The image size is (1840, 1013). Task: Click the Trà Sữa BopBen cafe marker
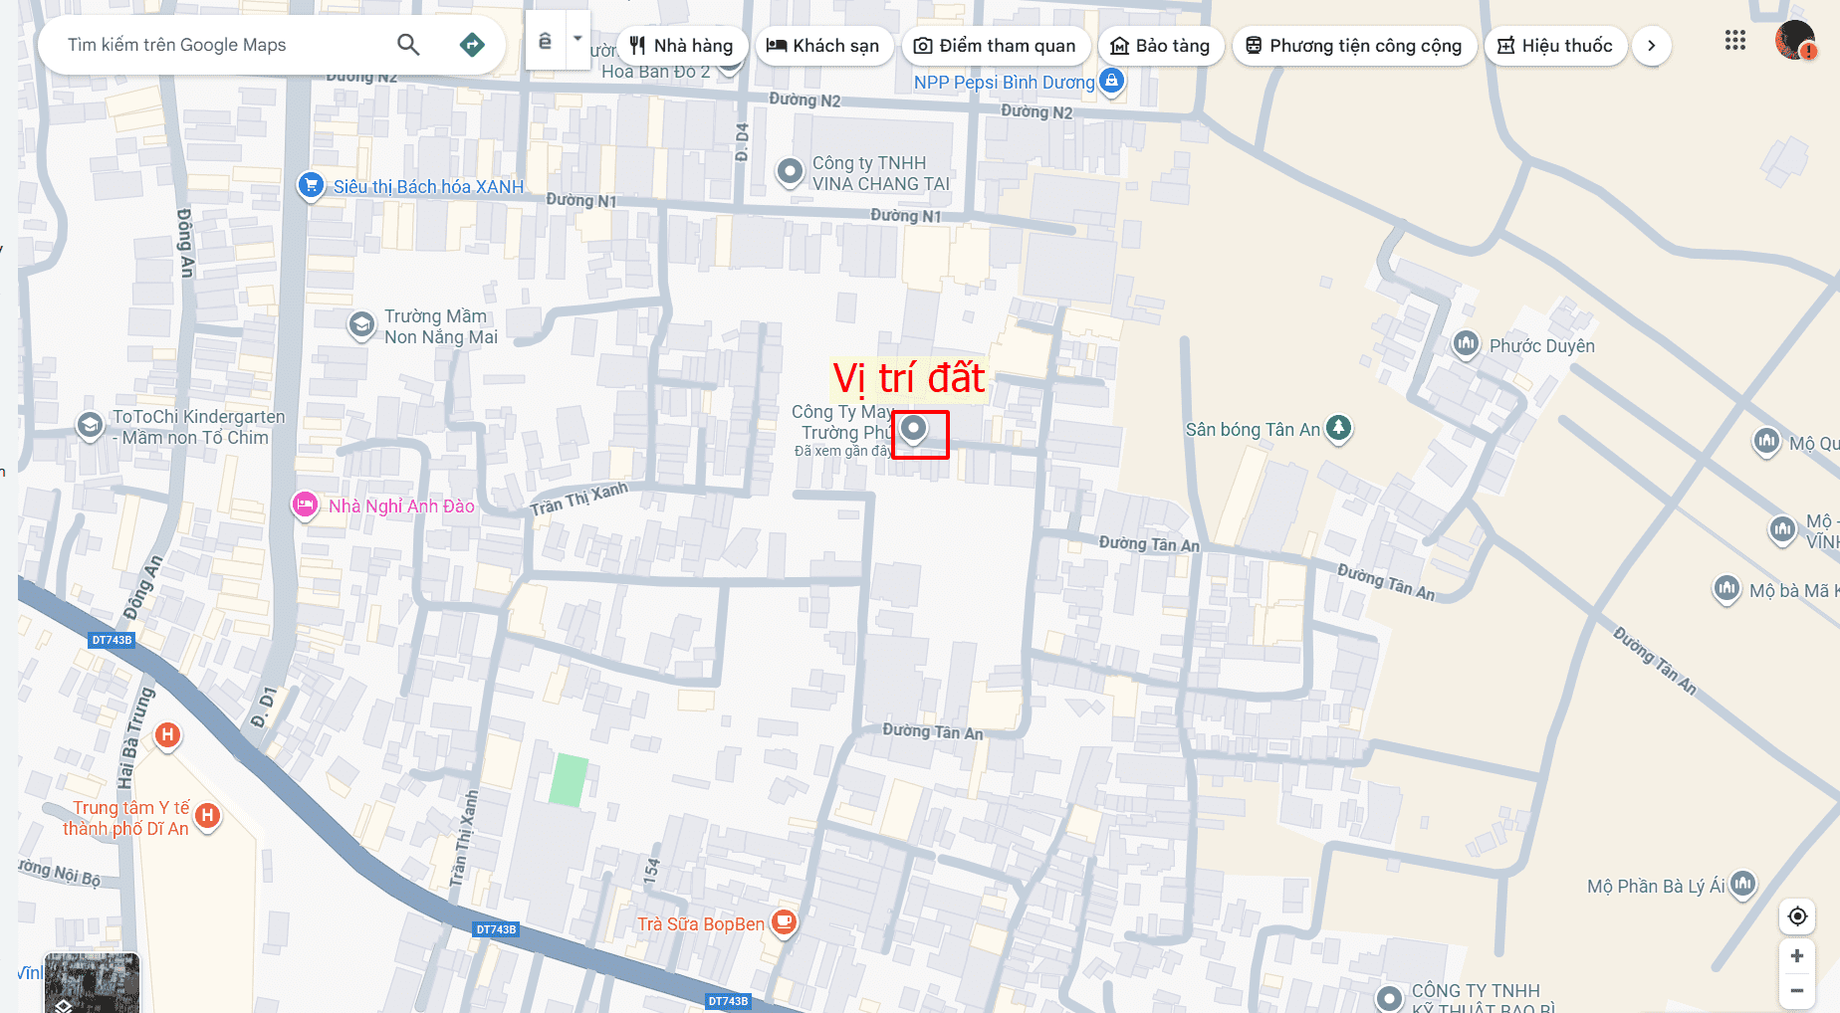coord(785,922)
